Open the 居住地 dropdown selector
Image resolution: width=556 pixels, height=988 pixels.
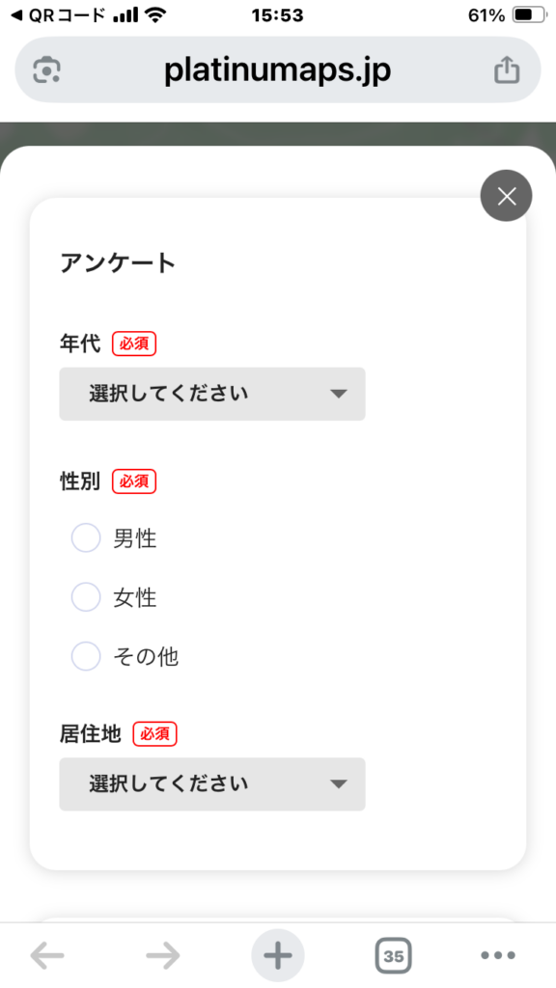(212, 783)
